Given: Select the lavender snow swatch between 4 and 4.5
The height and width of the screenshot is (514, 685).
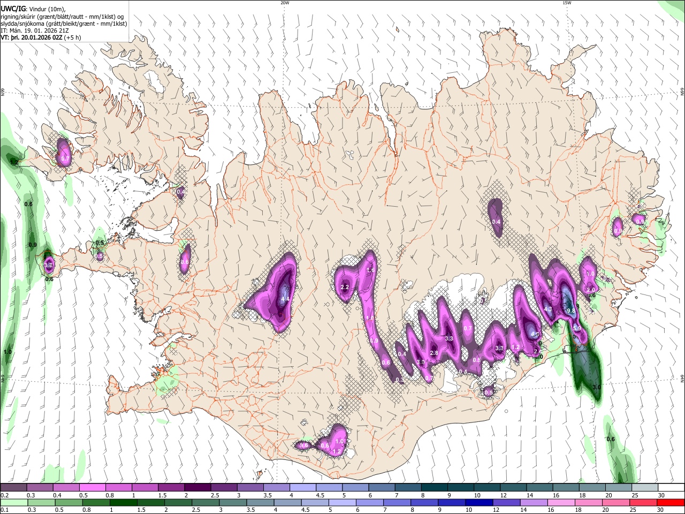Looking at the screenshot, I should (303, 487).
